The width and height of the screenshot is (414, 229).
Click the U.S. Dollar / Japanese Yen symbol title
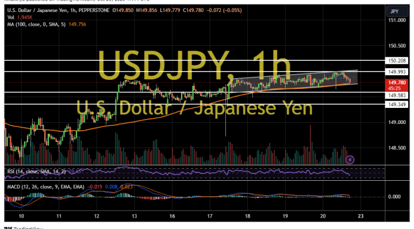[37, 10]
